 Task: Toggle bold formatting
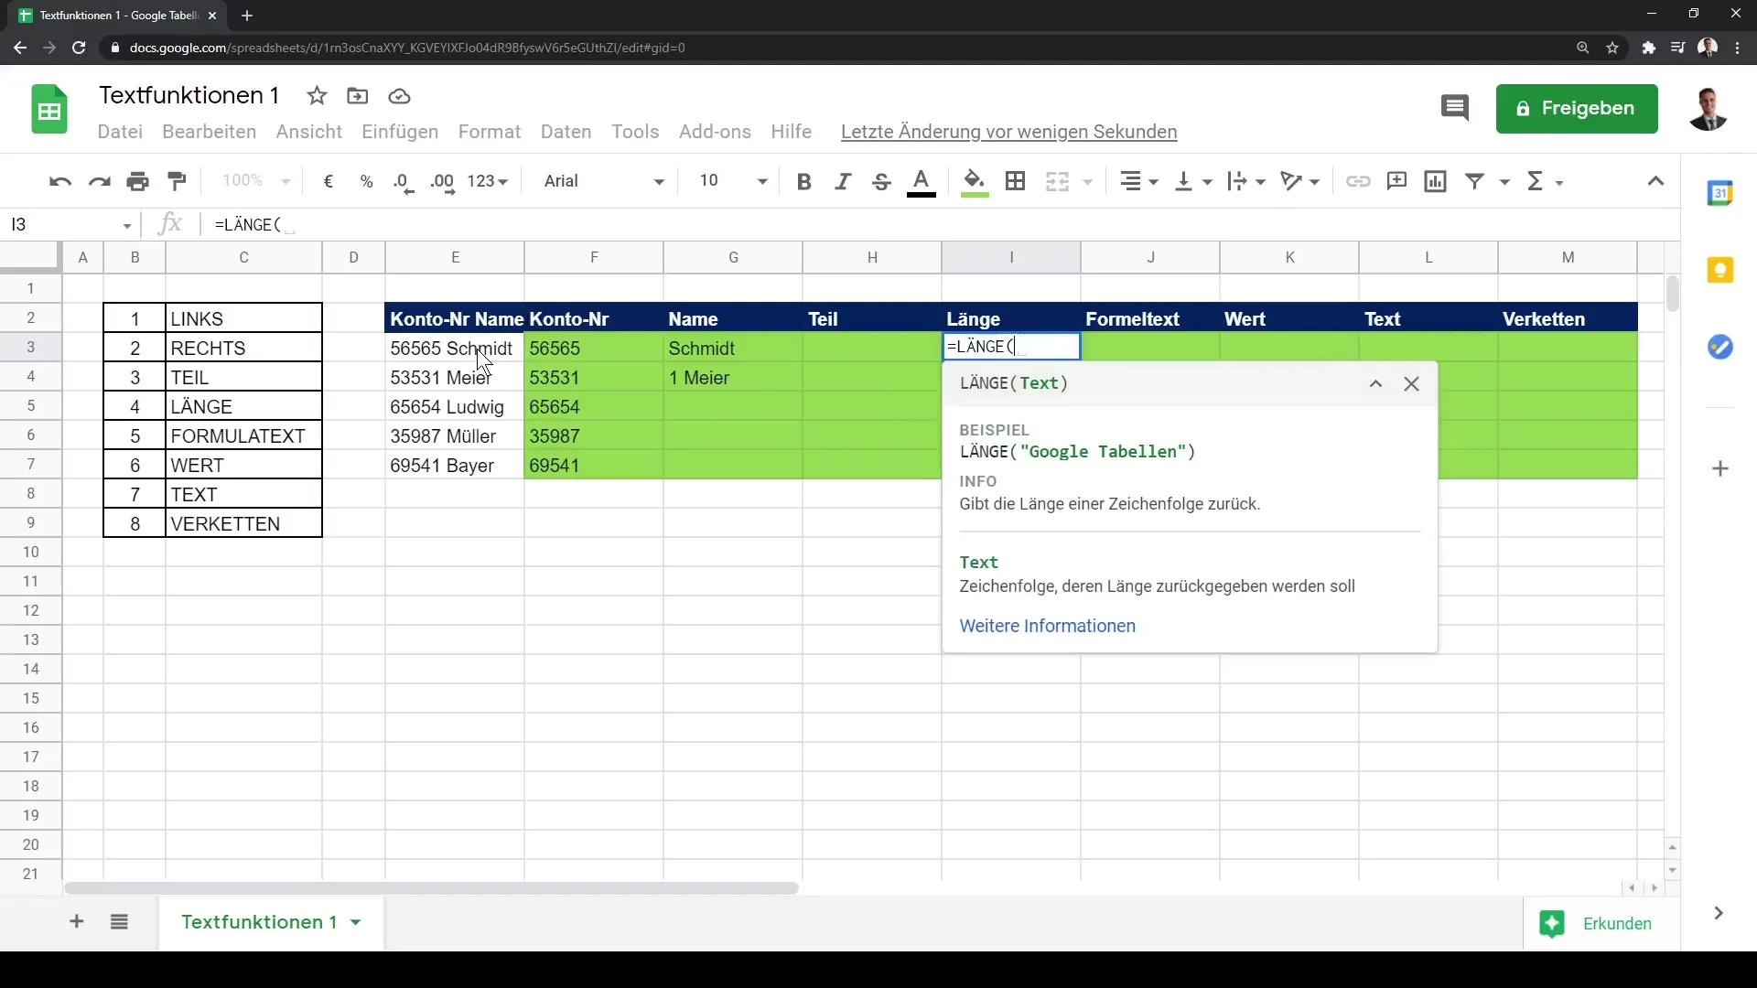(804, 181)
